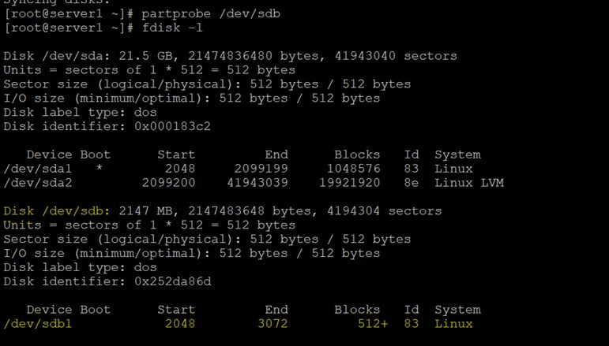This screenshot has width=609, height=346.
Task: Click Blocks value '512+'
Action: pyautogui.click(x=373, y=323)
